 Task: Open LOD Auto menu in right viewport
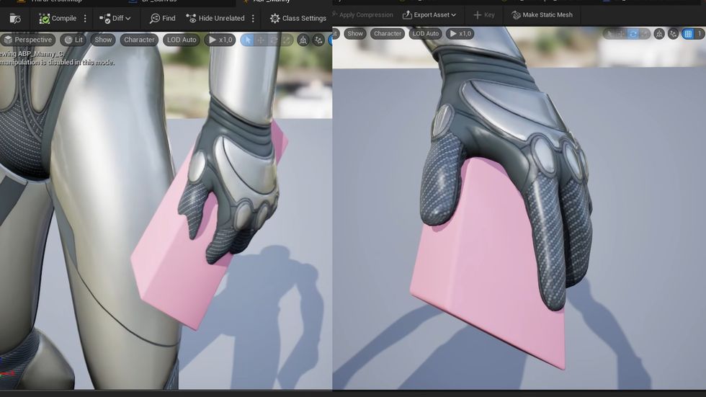coord(426,33)
